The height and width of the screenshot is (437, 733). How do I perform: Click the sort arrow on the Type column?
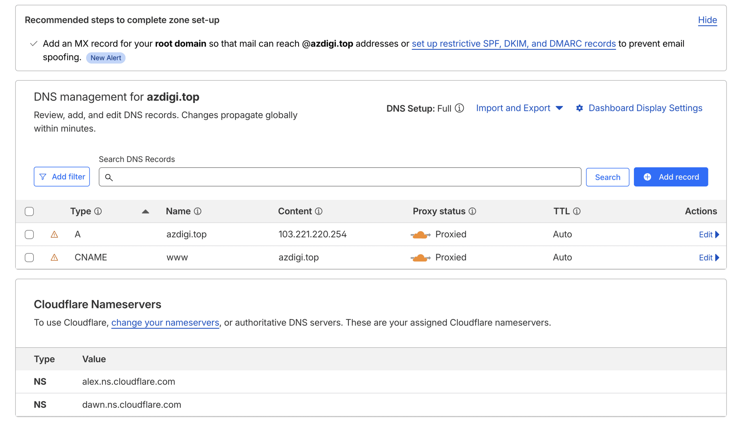coord(145,211)
